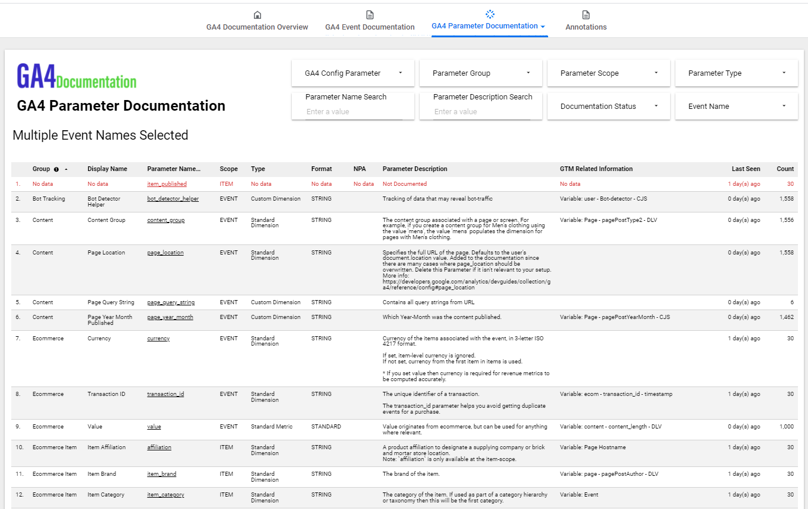Expand the Parameter Group filter
808x509 pixels.
481,73
